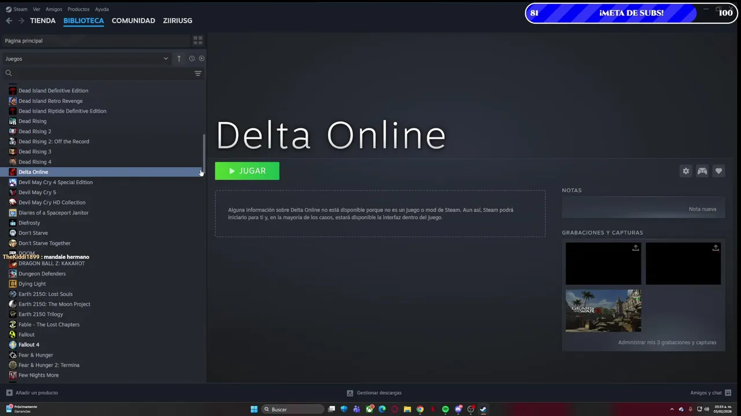741x416 pixels.
Task: Open Delta Online settings gear
Action: coord(686,171)
